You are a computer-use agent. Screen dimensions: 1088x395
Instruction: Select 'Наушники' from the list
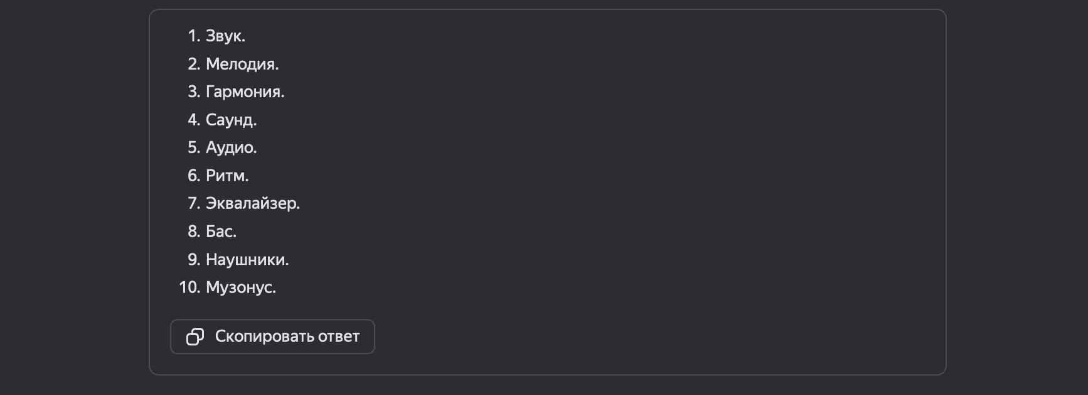click(x=247, y=259)
